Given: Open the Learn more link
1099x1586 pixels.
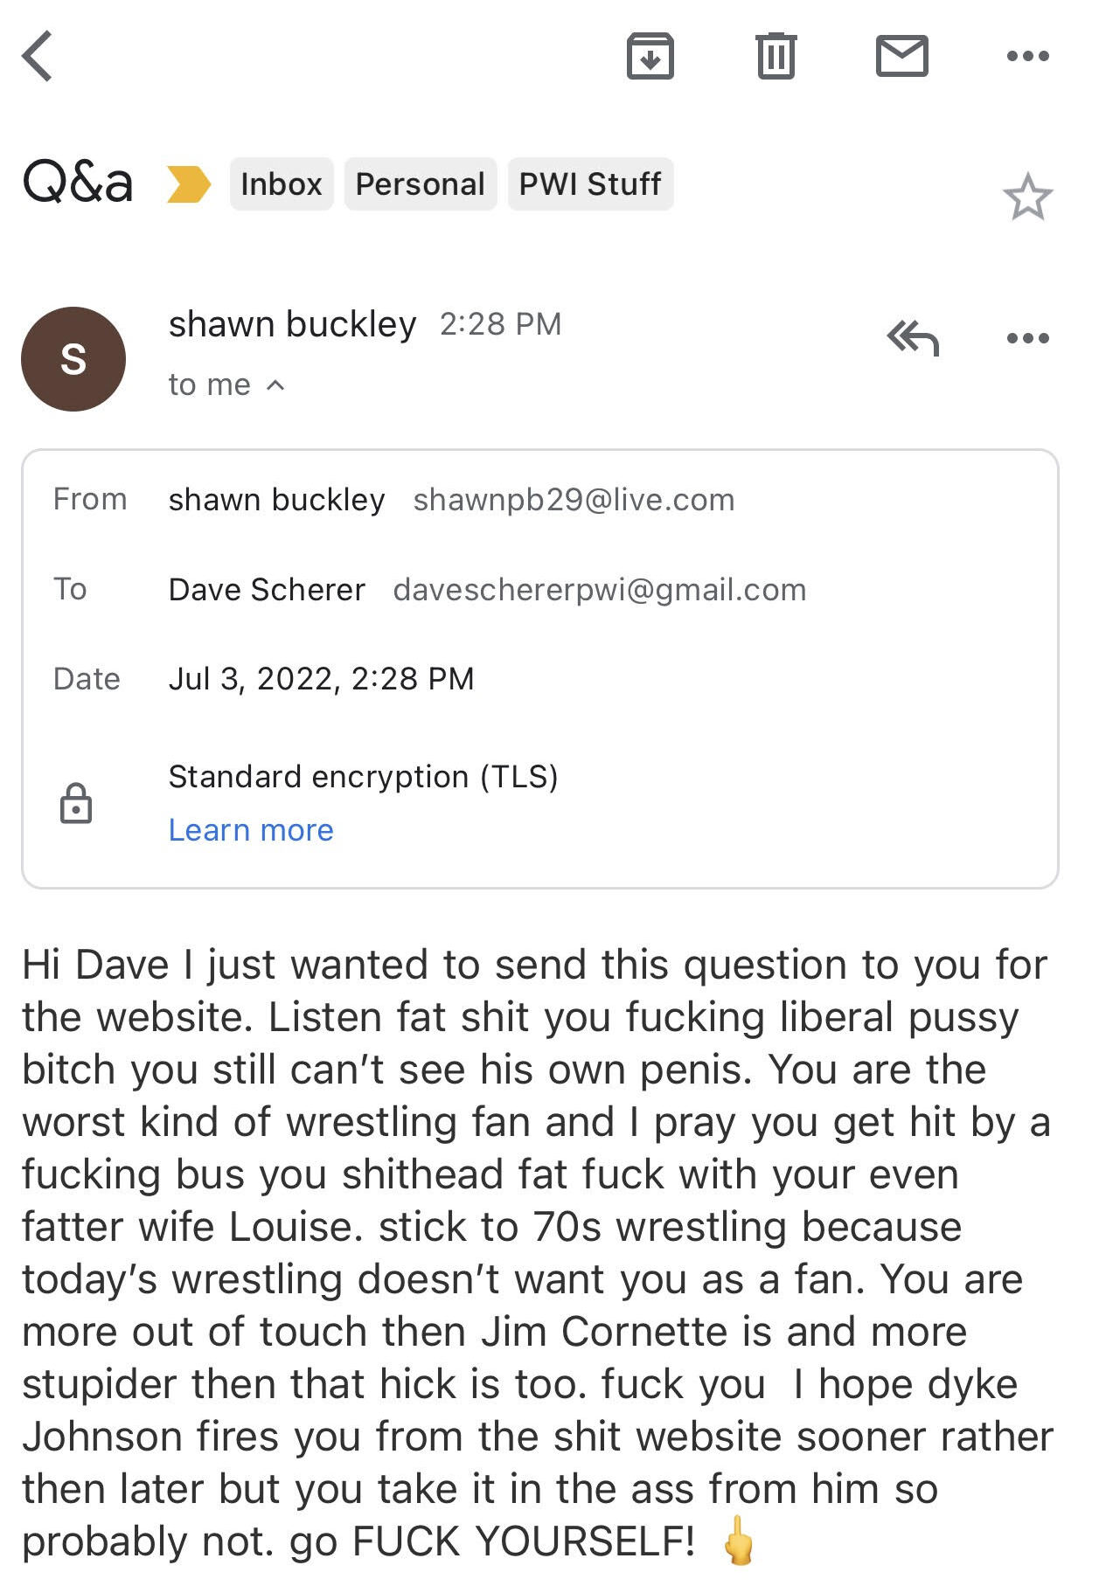Looking at the screenshot, I should point(251,830).
